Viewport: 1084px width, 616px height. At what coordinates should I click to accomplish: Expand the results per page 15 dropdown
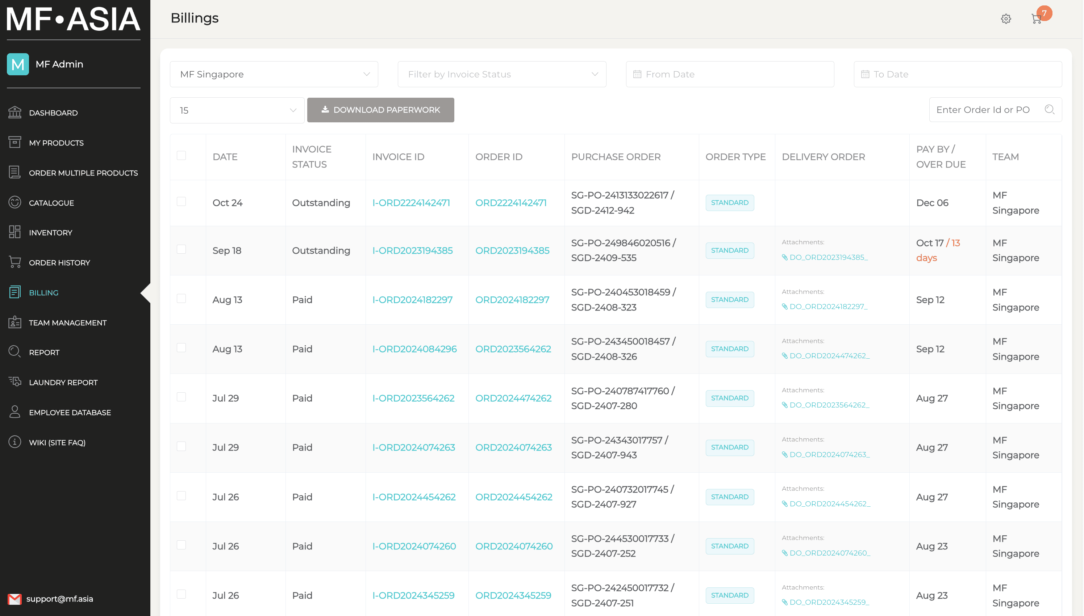234,109
